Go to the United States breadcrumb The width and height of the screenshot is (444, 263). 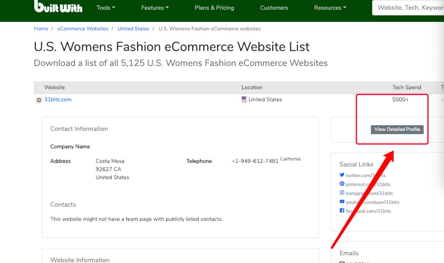tap(133, 29)
